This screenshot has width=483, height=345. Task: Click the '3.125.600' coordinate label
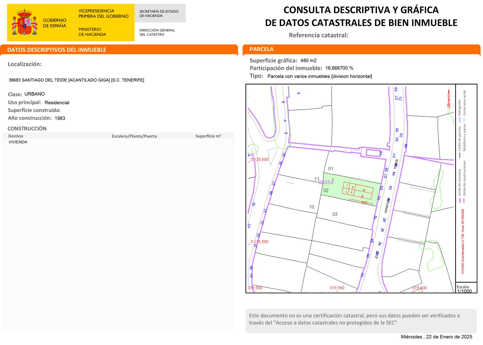coord(259,160)
